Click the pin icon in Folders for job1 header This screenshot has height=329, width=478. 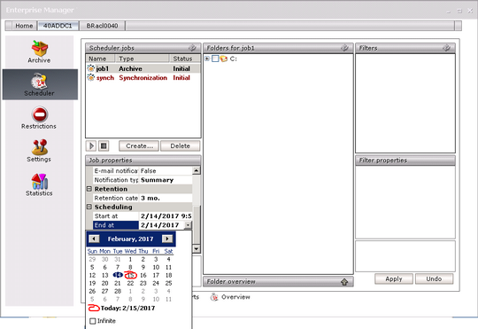[x=344, y=48]
